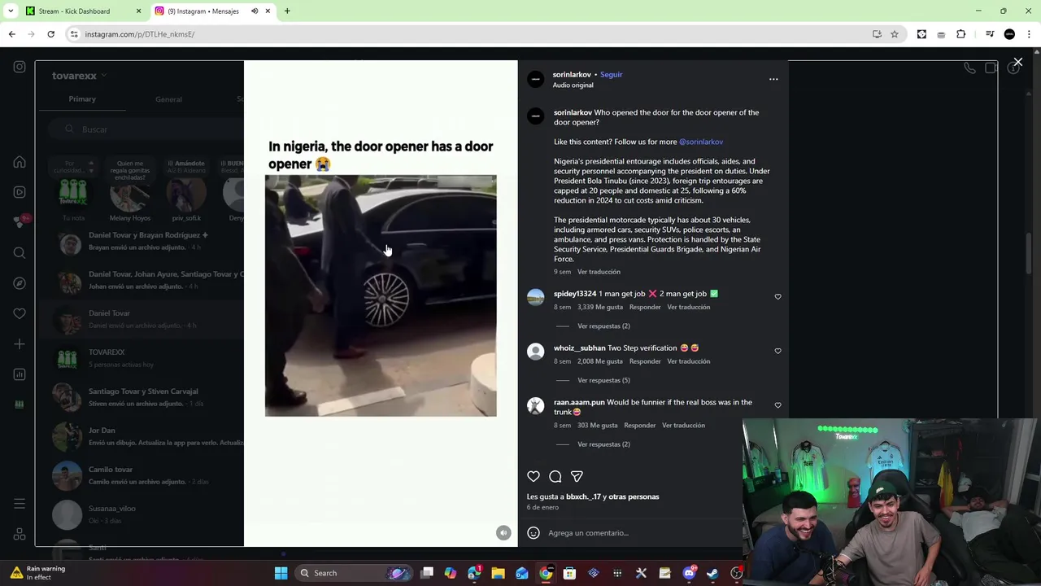Image resolution: width=1041 pixels, height=586 pixels.
Task: Open the Instagram logo in sidebar
Action: tap(20, 67)
